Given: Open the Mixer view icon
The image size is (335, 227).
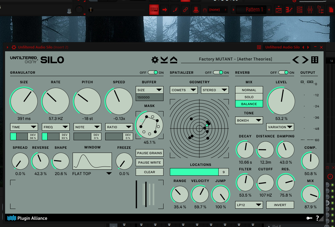Looking at the screenshot, I should point(310,9).
